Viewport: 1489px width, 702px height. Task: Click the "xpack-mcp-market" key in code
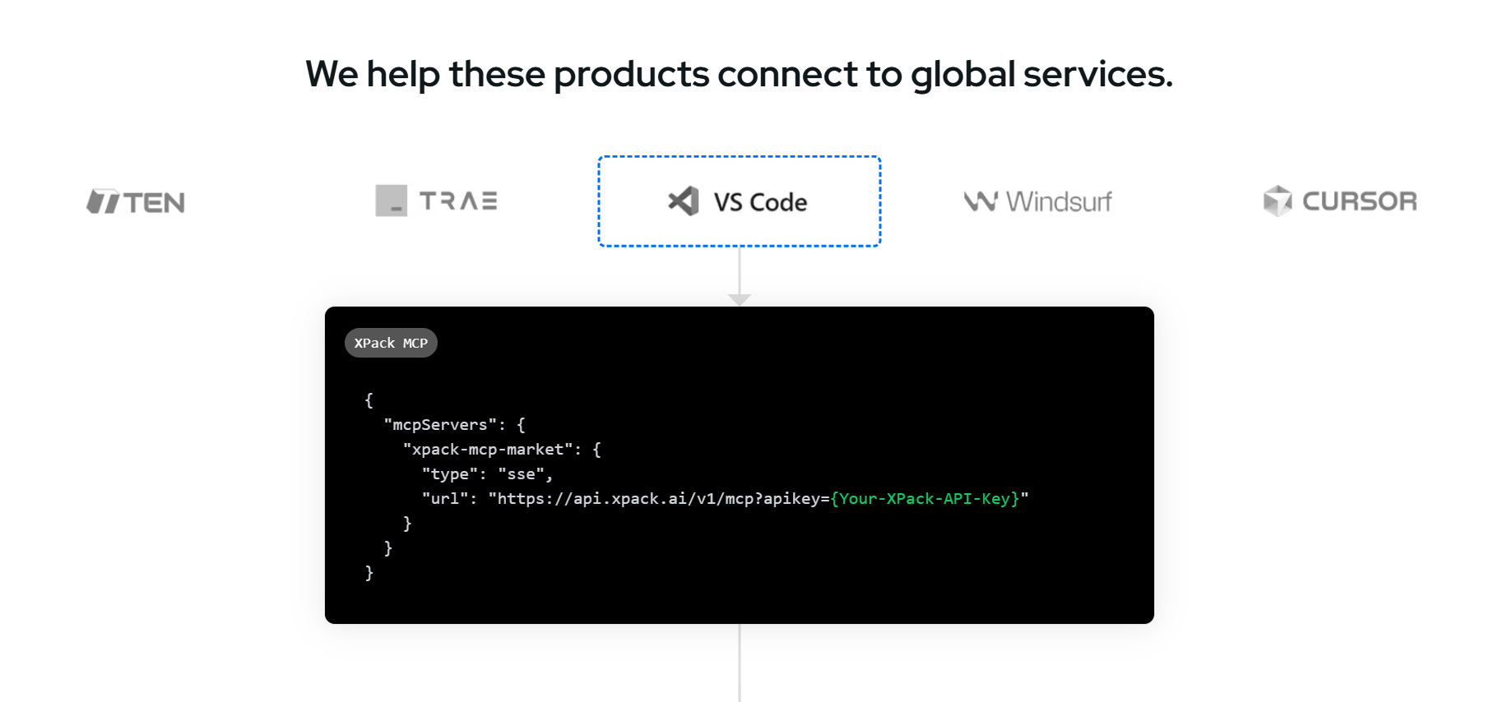tap(488, 450)
